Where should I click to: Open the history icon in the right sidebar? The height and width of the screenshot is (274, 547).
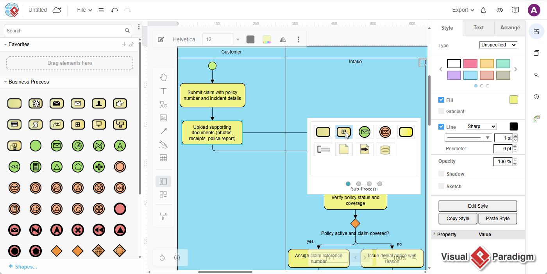coord(536,97)
